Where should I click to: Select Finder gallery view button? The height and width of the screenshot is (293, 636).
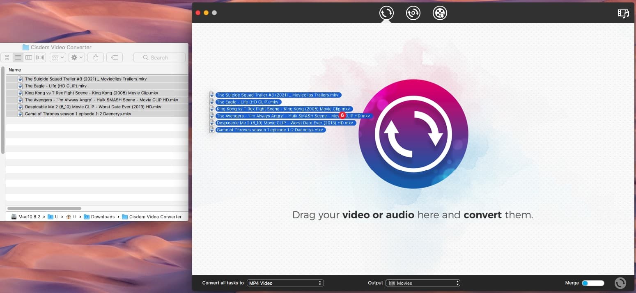pos(40,57)
